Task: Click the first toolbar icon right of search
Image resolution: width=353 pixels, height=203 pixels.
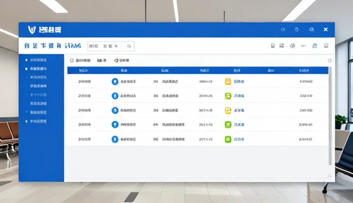Action: (x=272, y=46)
